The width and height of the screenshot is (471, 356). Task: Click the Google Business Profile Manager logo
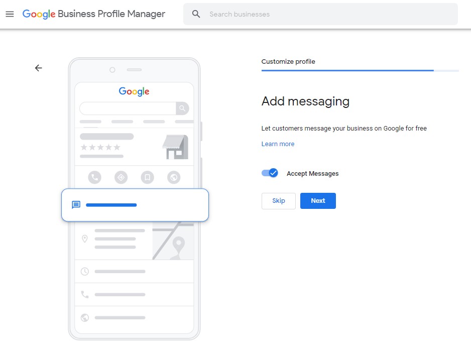pyautogui.click(x=94, y=14)
